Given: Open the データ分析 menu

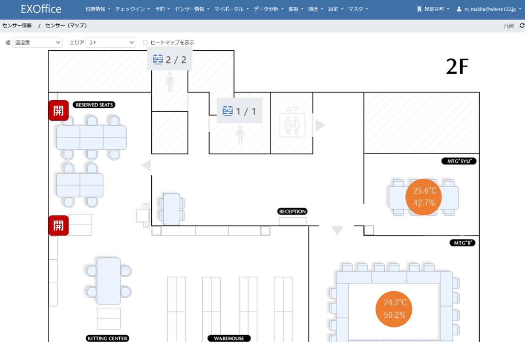Looking at the screenshot, I should (x=268, y=9).
